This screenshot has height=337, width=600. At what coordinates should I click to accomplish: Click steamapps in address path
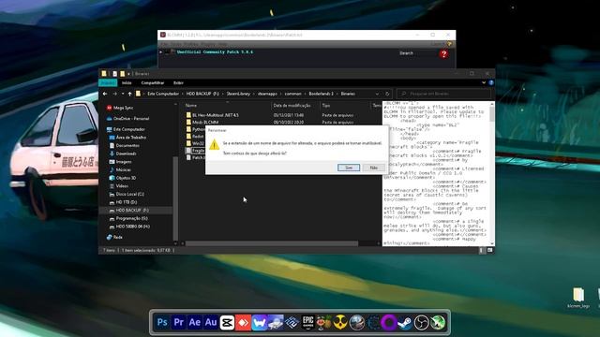[x=267, y=94]
